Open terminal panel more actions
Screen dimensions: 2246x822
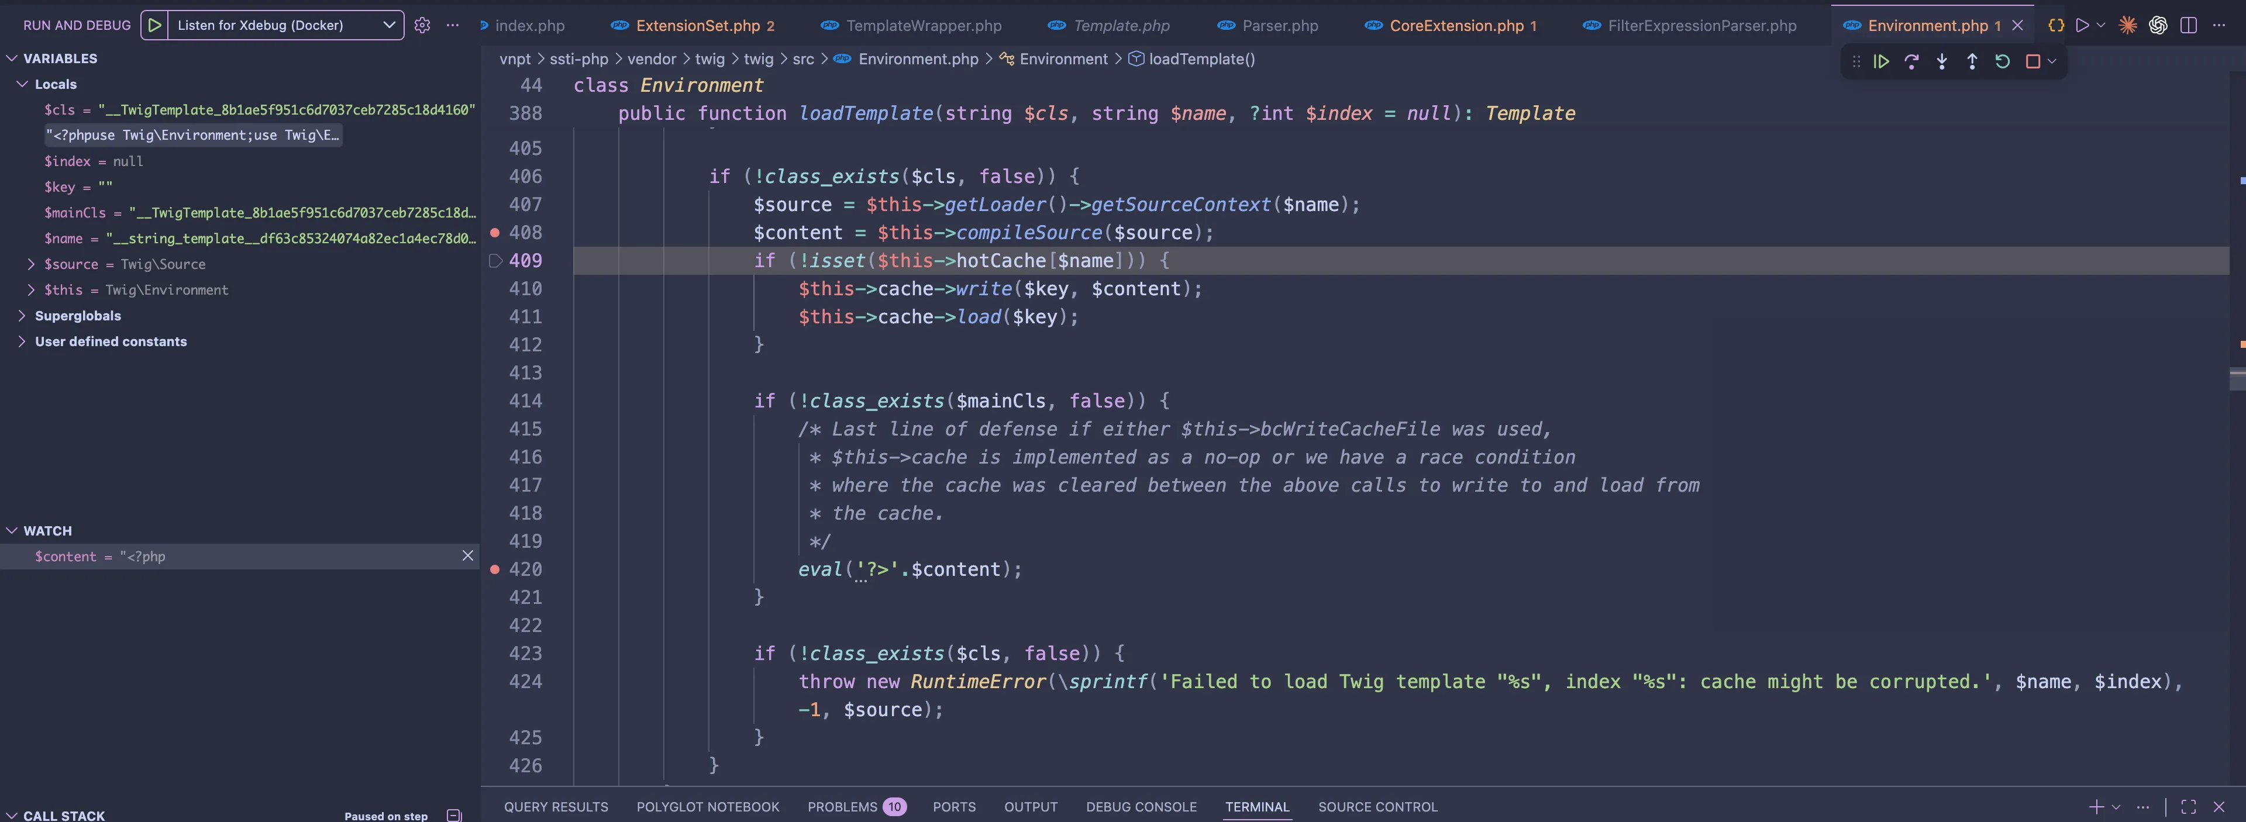click(x=2143, y=807)
